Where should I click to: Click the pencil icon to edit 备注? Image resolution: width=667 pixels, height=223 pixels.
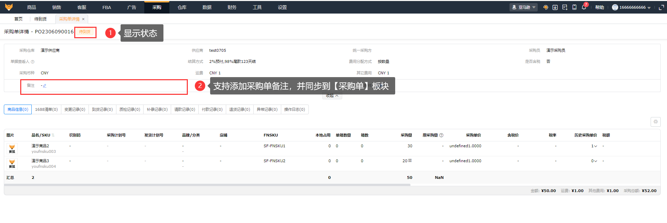click(45, 86)
